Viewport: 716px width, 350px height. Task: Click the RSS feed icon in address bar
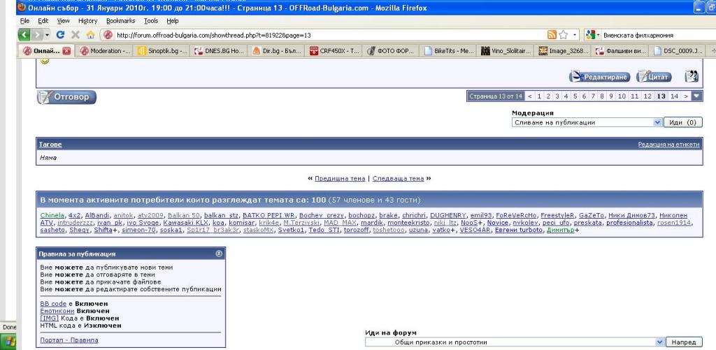tap(552, 35)
